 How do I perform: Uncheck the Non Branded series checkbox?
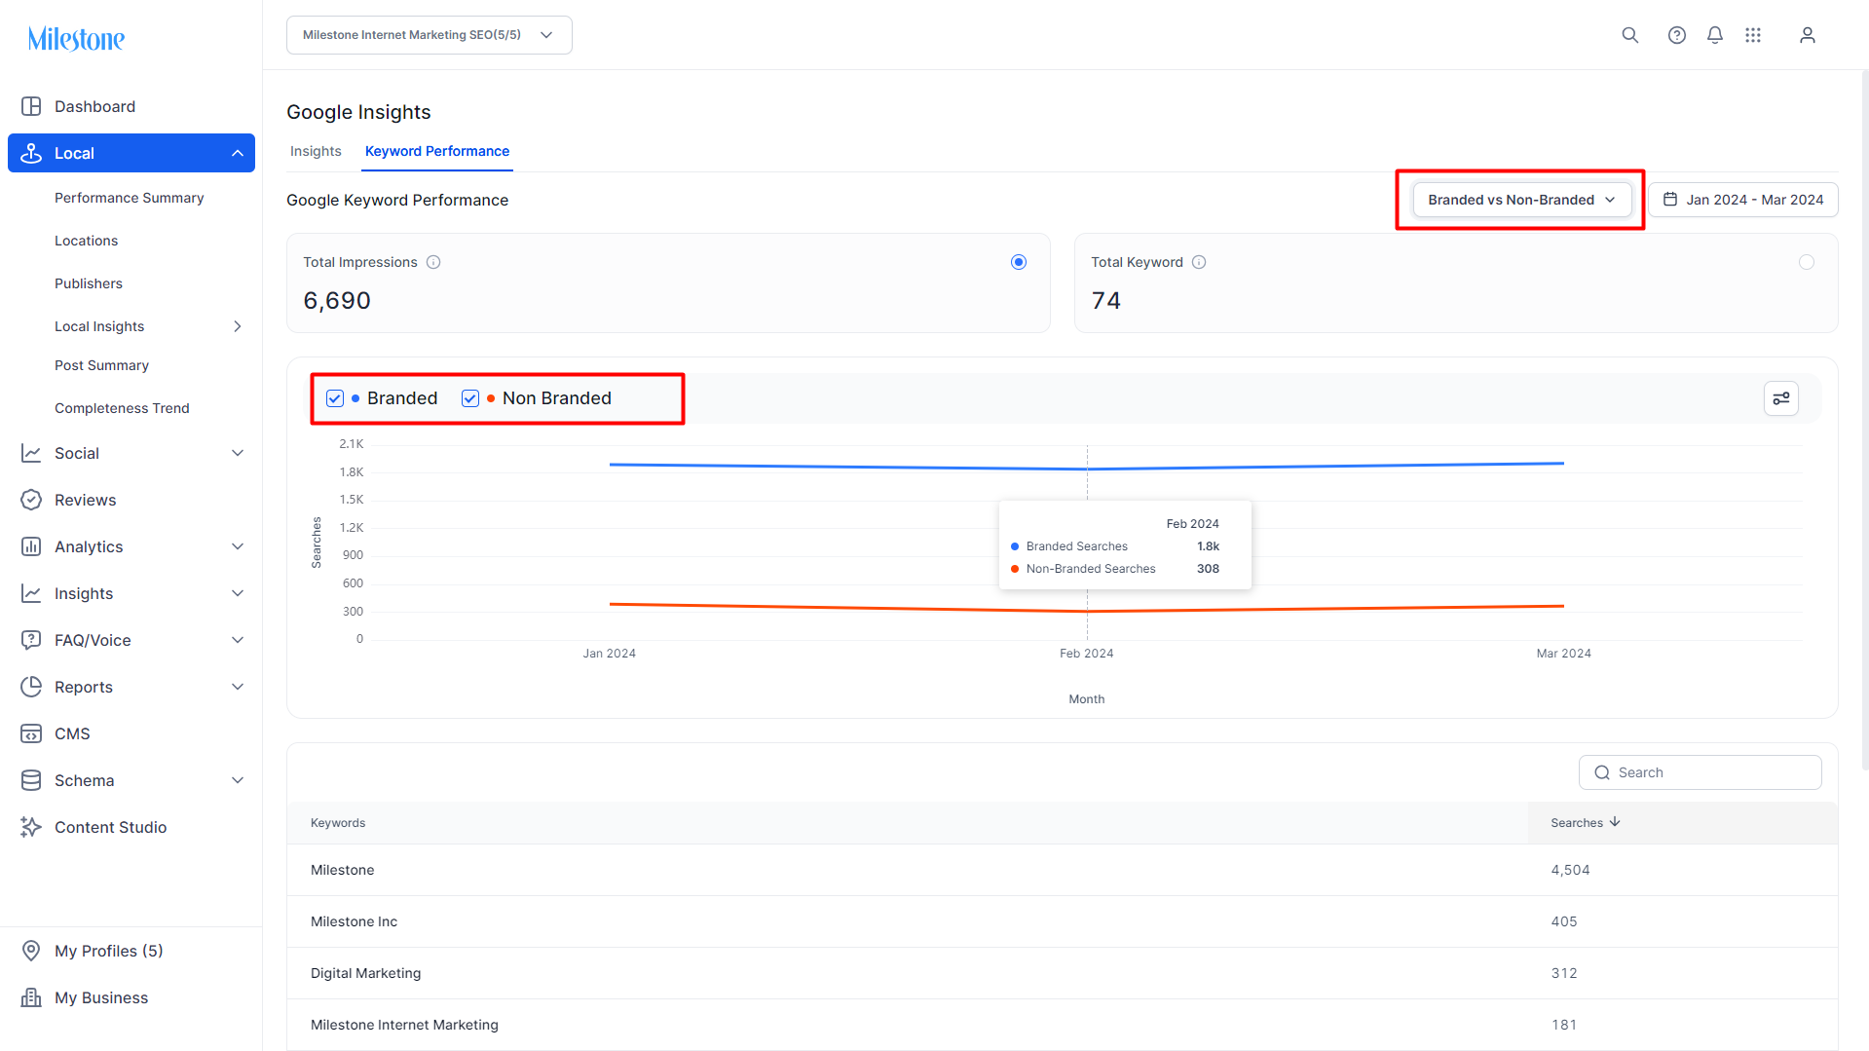tap(469, 398)
